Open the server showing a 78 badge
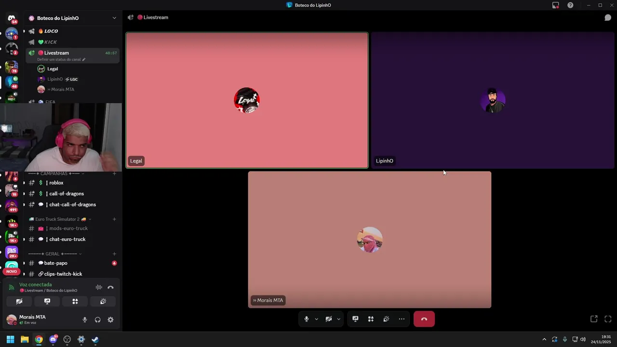The height and width of the screenshot is (347, 617). tap(12, 67)
